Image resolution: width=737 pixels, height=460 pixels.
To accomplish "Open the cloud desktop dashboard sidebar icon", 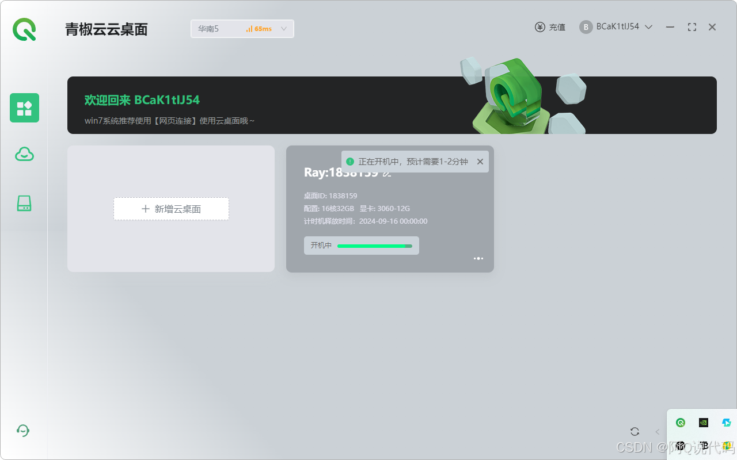I will pos(24,108).
